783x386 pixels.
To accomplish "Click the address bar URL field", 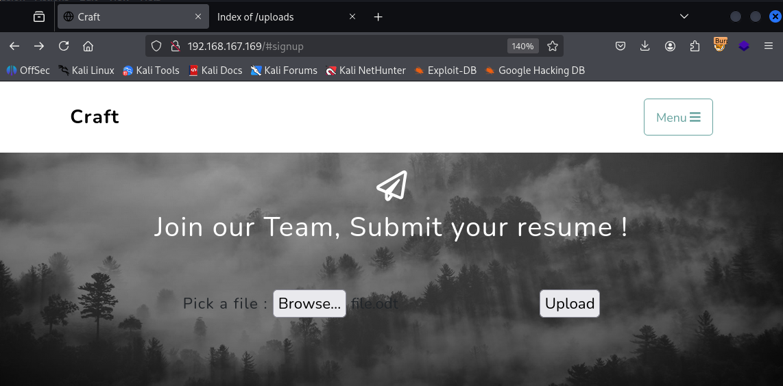I will [x=343, y=46].
